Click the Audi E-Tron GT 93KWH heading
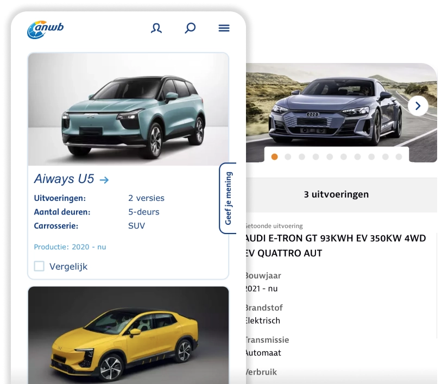The height and width of the screenshot is (384, 448). pyautogui.click(x=336, y=245)
